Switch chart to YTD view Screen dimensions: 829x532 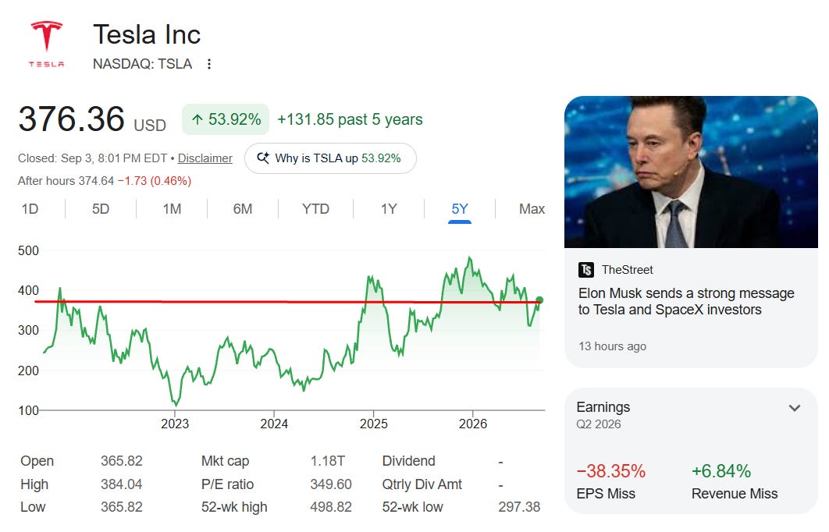coord(315,209)
